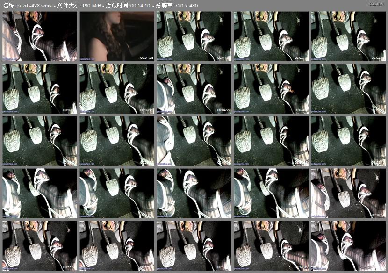Open the last thumbnail in the fourth row
Image resolution: width=388 pixels, height=273 pixels.
[348, 194]
